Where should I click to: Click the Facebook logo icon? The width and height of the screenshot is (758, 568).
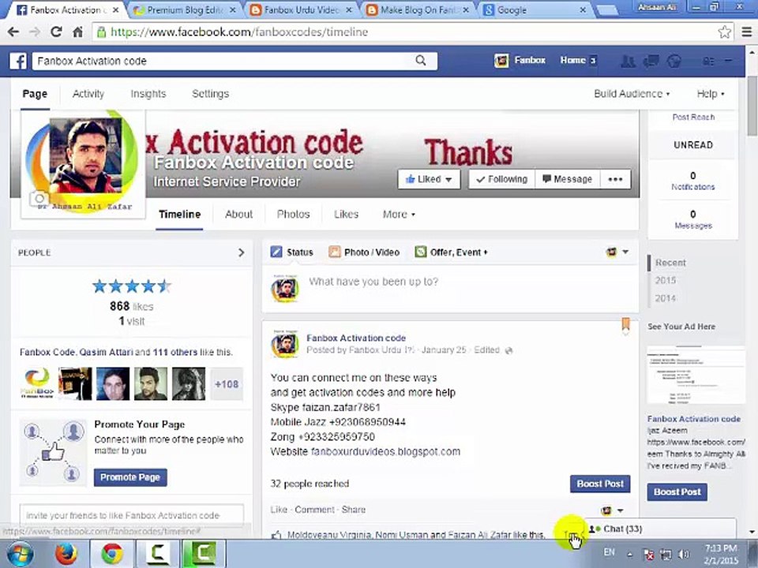coord(18,61)
